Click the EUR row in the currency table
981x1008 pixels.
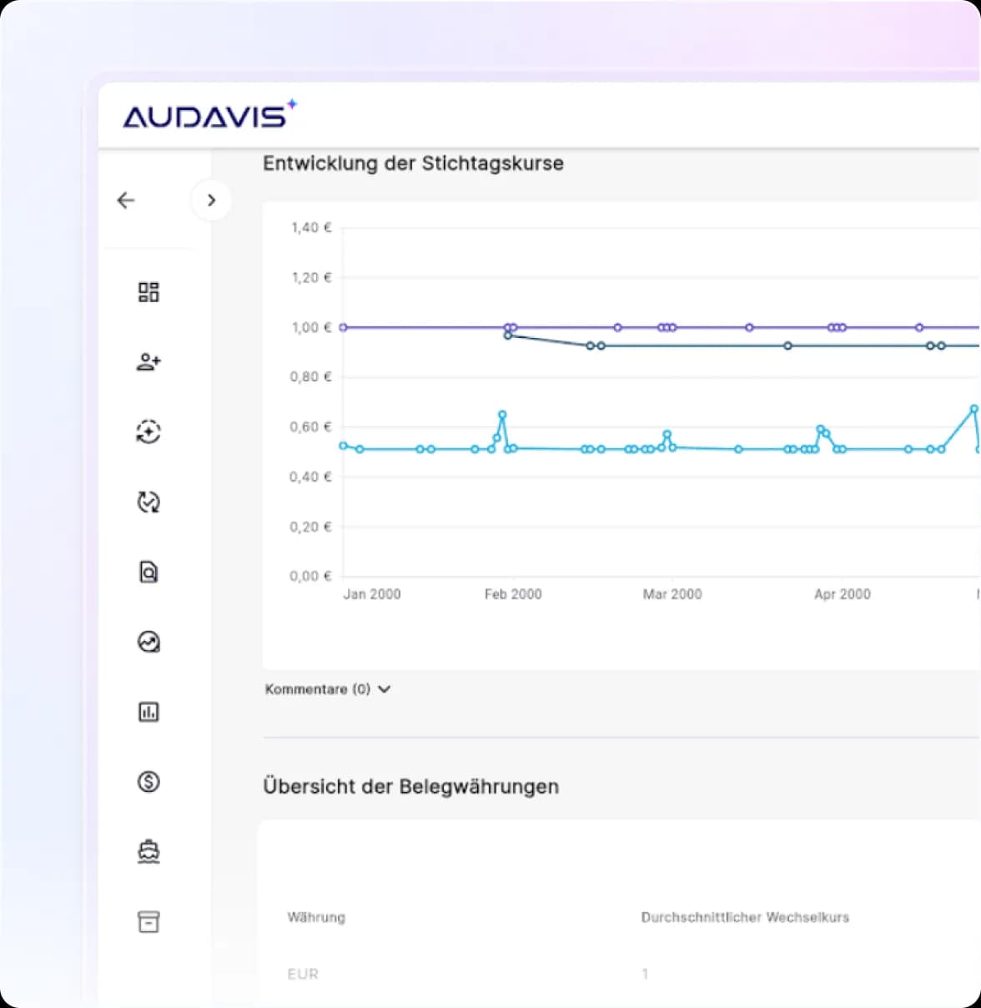303,974
